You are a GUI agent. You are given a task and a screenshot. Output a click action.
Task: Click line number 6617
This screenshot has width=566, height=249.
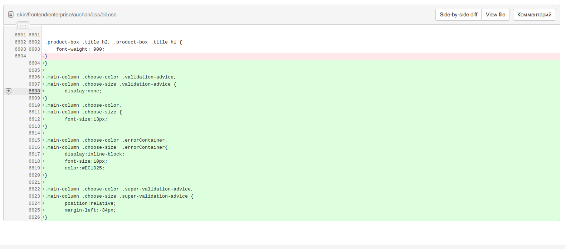(34, 154)
